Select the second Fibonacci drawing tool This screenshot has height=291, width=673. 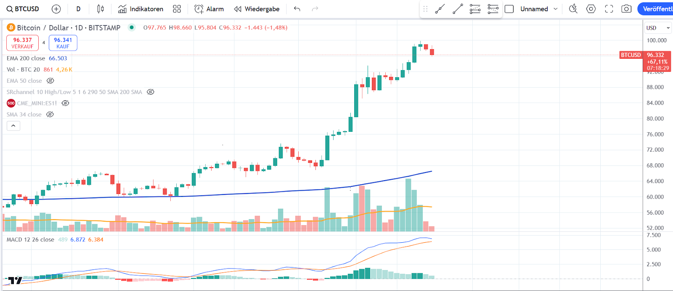[493, 9]
